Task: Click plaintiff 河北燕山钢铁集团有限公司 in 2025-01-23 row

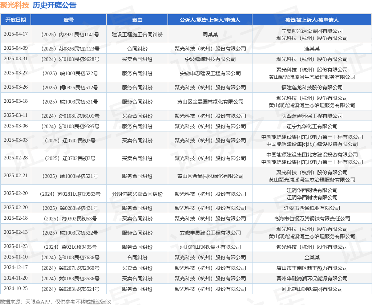Action: click(210, 247)
